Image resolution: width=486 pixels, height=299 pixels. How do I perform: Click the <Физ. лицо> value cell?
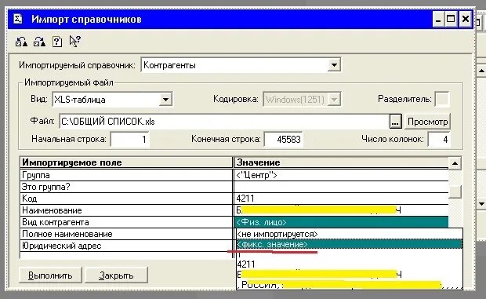341,222
